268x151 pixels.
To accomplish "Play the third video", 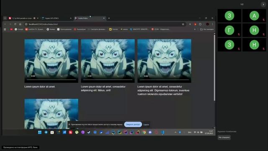I will pos(141,76).
